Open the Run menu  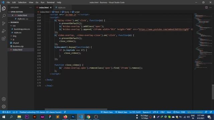42,2
